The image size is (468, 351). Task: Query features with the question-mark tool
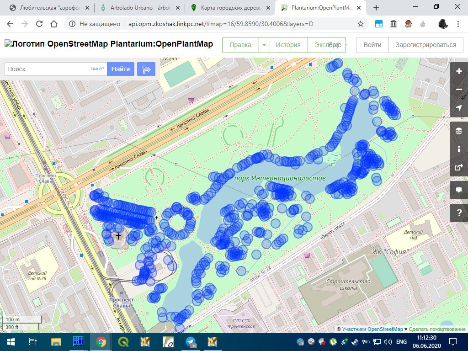[459, 213]
